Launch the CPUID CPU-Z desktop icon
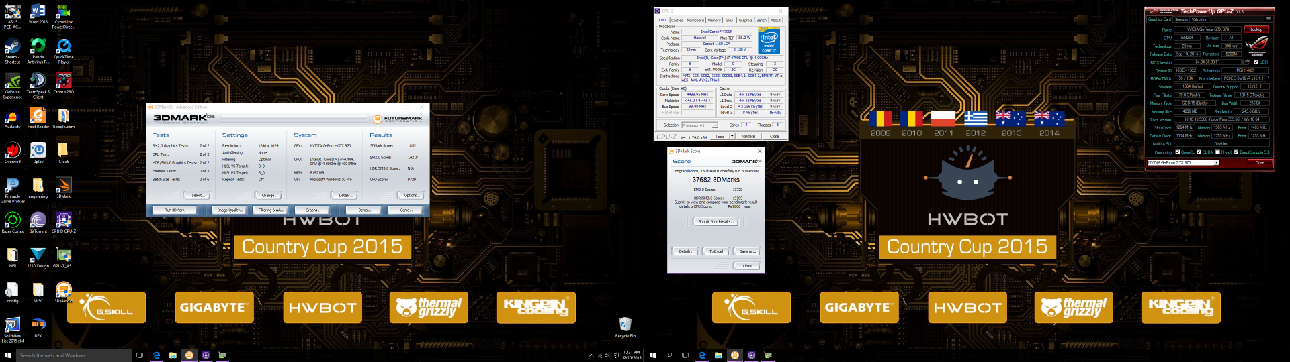The height and width of the screenshot is (362, 1290). pyautogui.click(x=63, y=223)
